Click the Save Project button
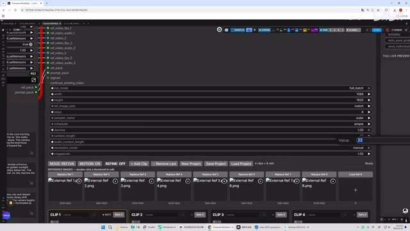The image size is (410, 231). 216,164
